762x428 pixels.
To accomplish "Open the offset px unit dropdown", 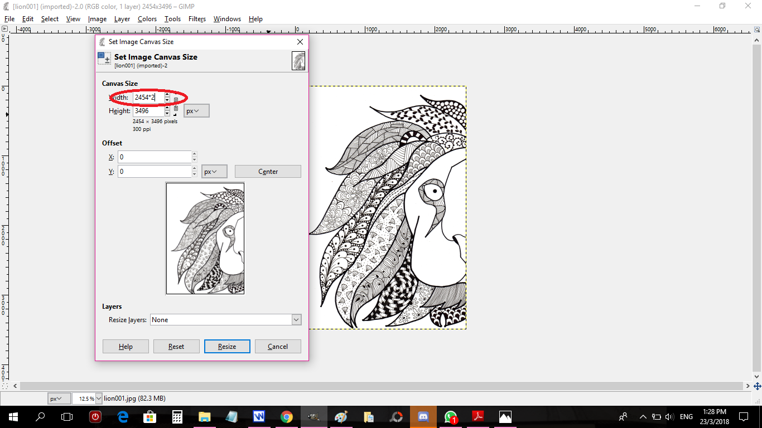I will 214,172.
